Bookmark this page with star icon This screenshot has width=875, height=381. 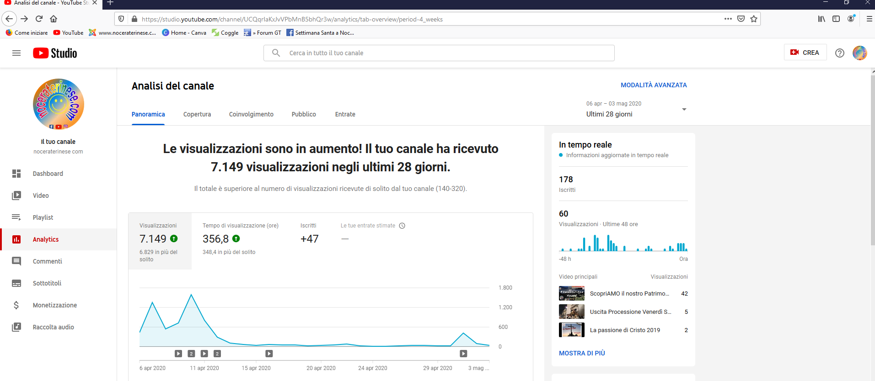(754, 19)
